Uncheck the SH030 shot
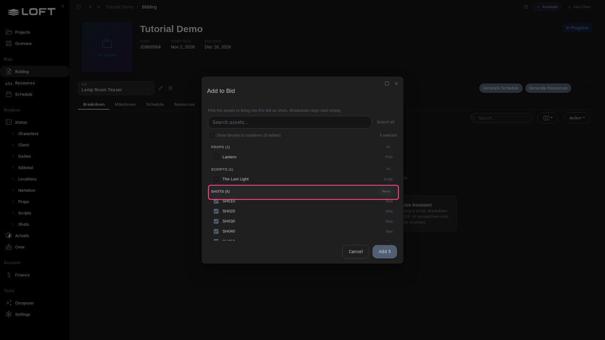This screenshot has width=605, height=340. pyautogui.click(x=216, y=221)
